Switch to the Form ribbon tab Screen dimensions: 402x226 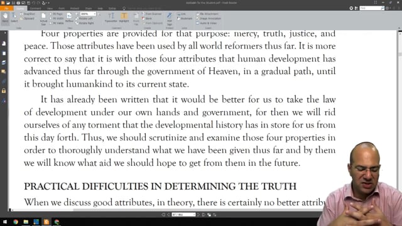click(62, 8)
